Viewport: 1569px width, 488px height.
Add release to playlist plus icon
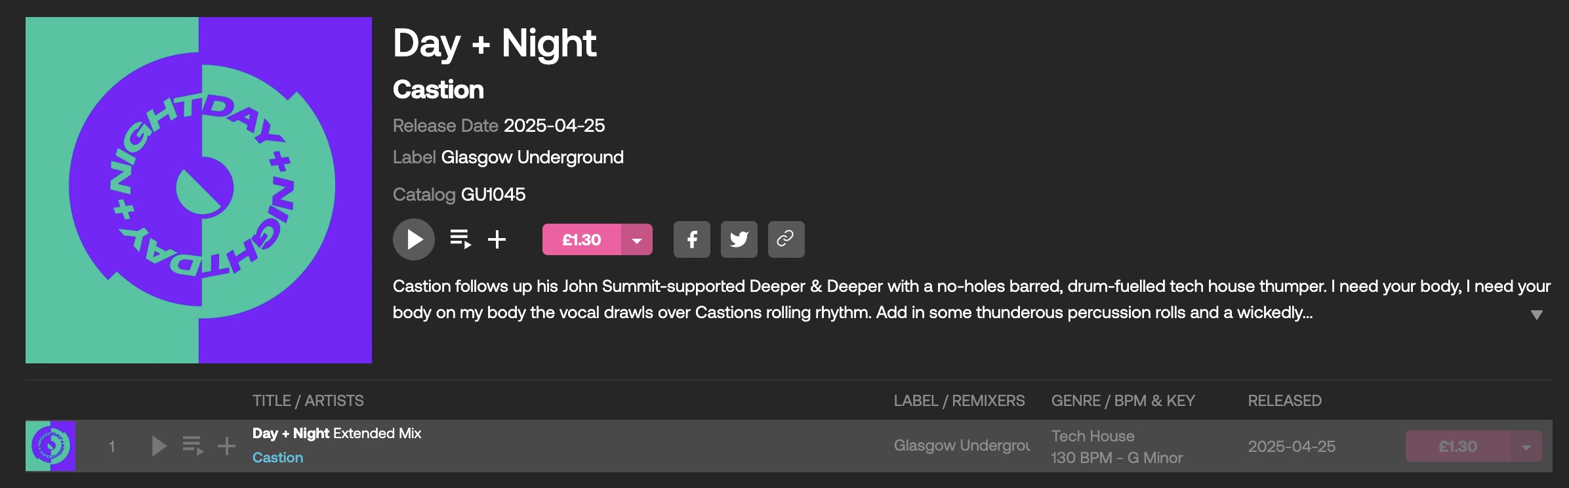[497, 239]
